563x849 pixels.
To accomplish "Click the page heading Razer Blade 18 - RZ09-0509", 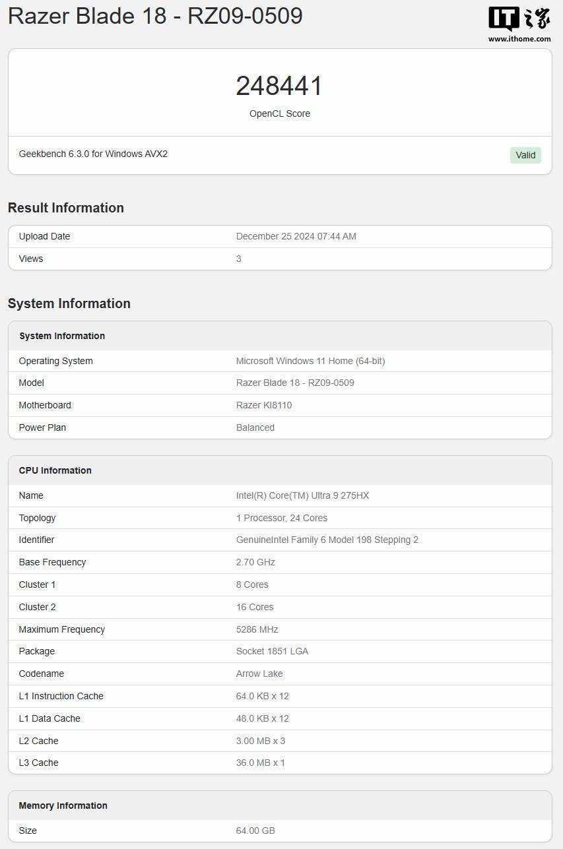I will click(155, 16).
